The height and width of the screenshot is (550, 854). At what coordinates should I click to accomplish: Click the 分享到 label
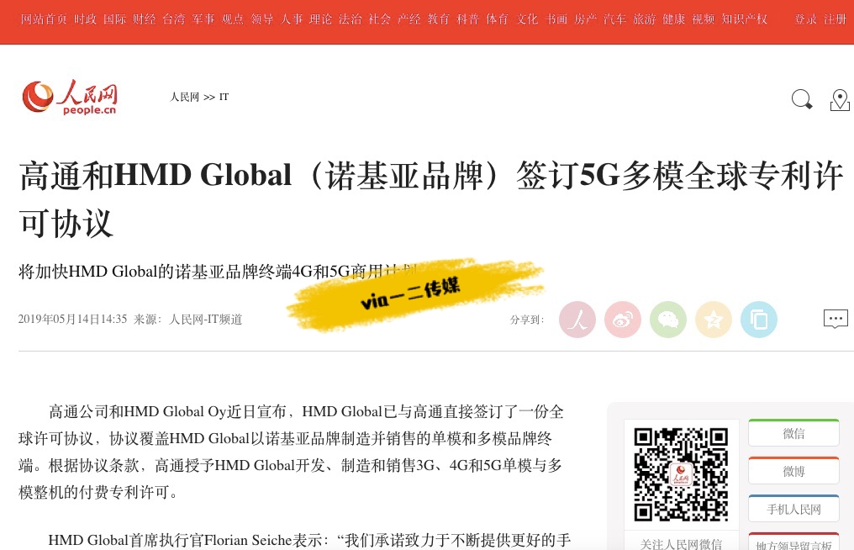[x=527, y=320]
